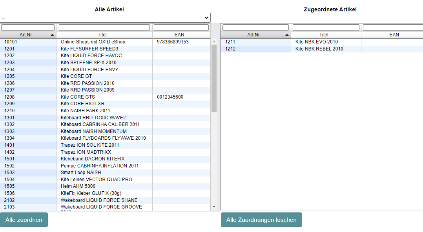Click the Alle Artikel scrollbar thumb

click(214, 78)
